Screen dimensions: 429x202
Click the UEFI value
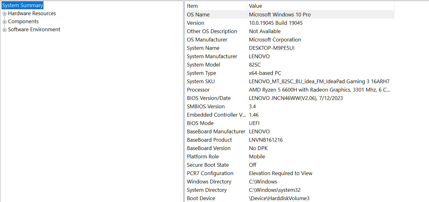coord(255,123)
